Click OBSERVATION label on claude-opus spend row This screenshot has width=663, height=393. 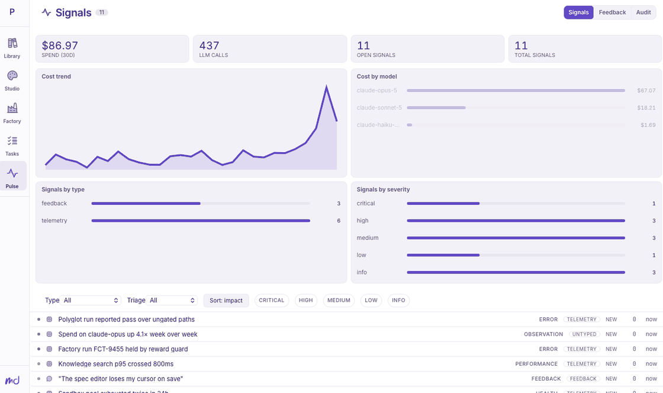click(x=543, y=334)
